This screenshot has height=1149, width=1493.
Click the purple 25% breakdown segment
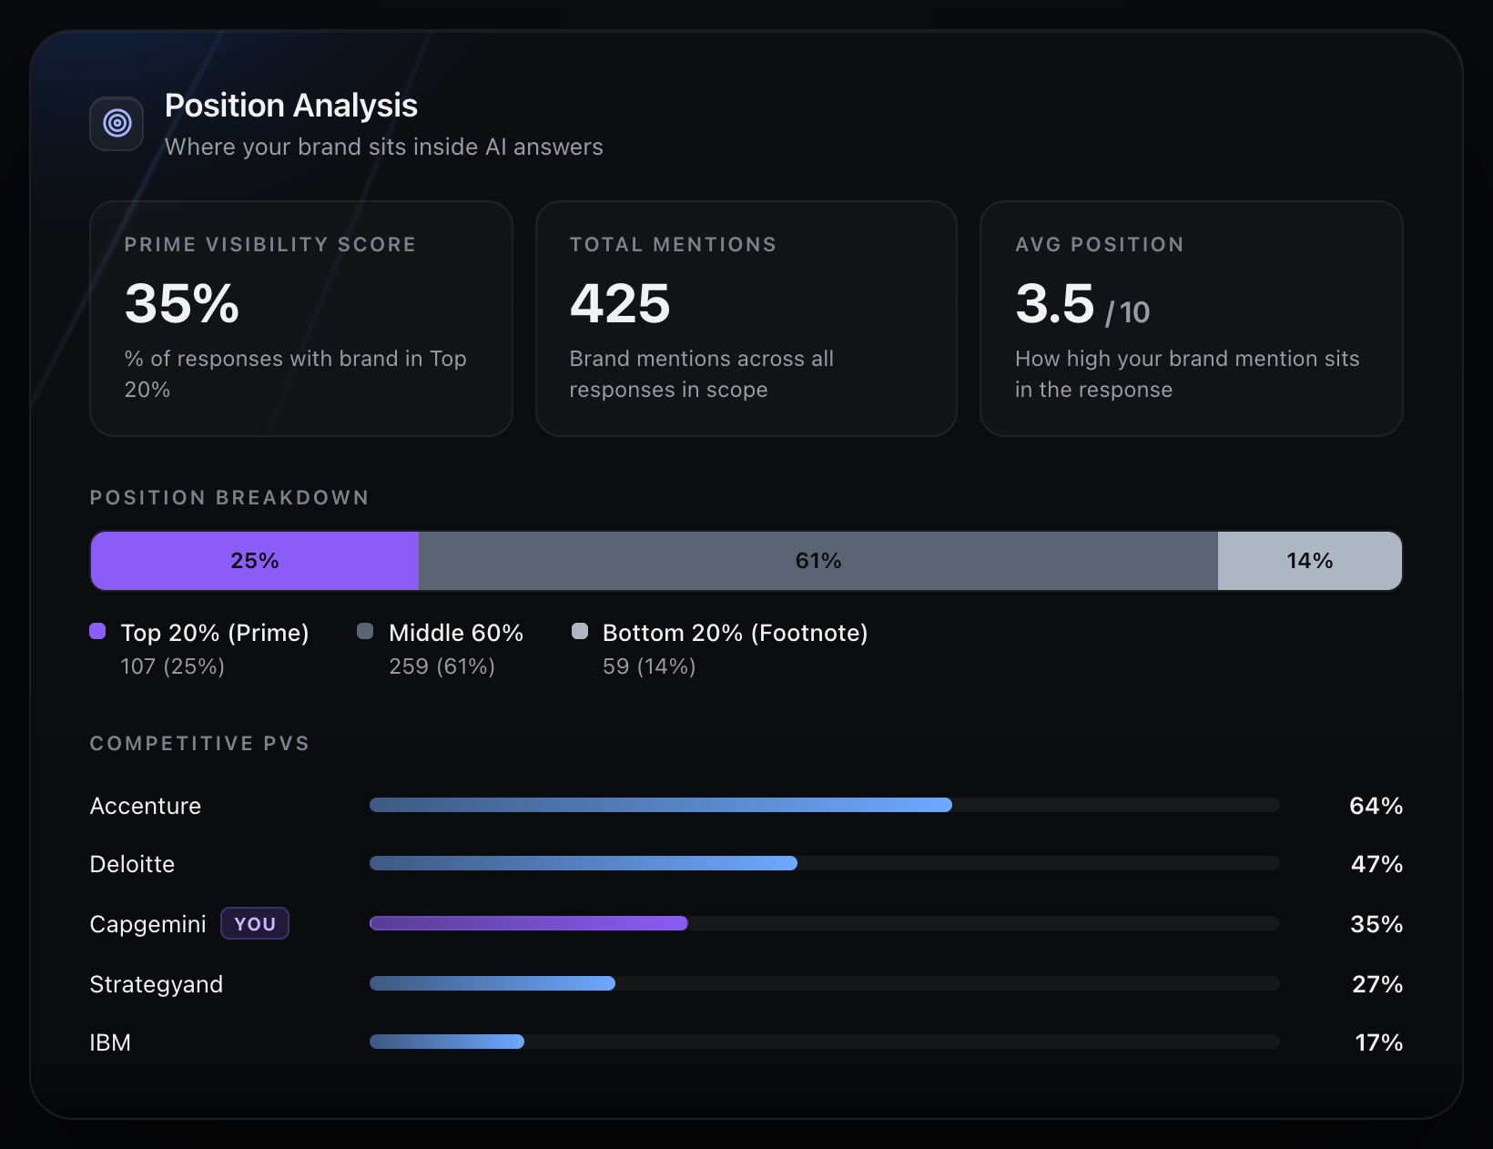pyautogui.click(x=255, y=561)
